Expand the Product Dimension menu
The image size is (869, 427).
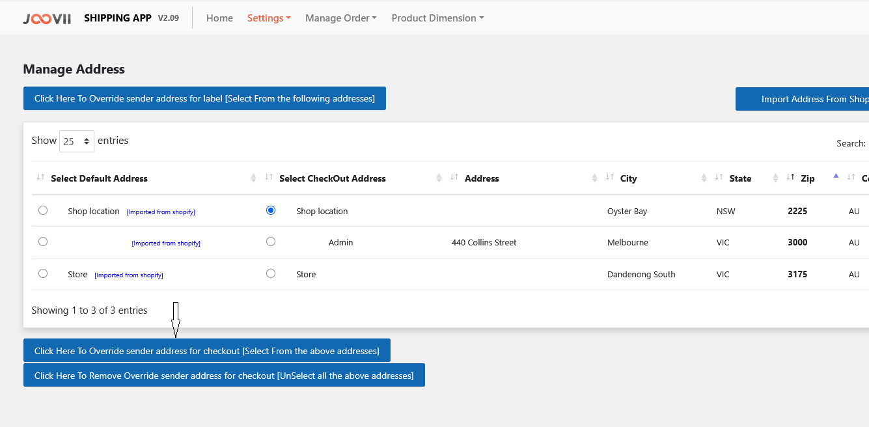(437, 18)
